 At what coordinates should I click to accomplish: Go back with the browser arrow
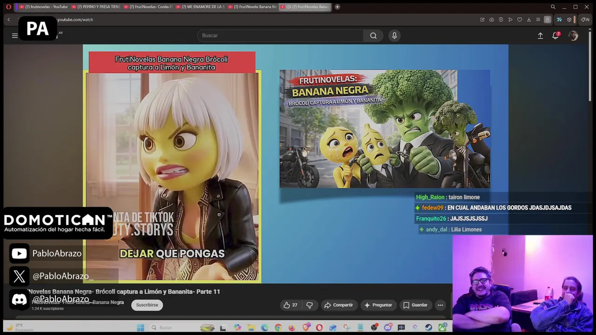click(8, 20)
